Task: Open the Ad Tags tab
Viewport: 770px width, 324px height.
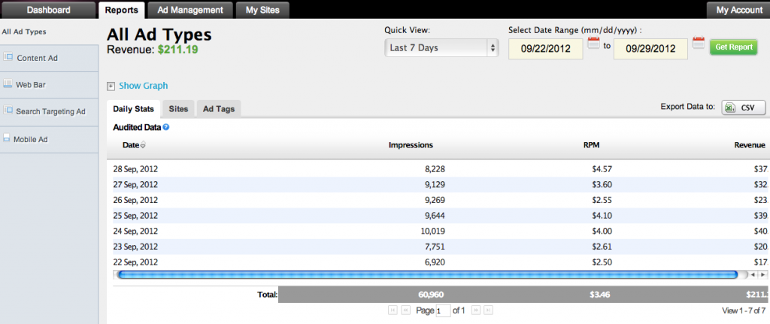Action: pos(219,109)
